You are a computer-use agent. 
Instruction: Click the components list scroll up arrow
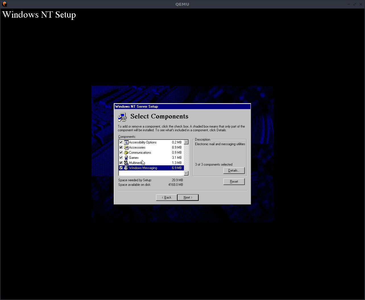[186, 142]
